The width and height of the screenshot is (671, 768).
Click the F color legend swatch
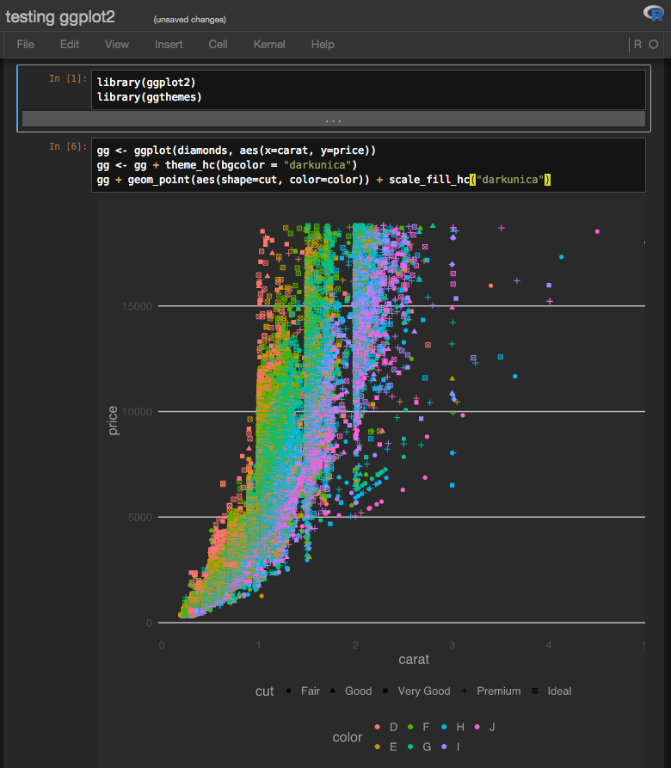pos(410,727)
